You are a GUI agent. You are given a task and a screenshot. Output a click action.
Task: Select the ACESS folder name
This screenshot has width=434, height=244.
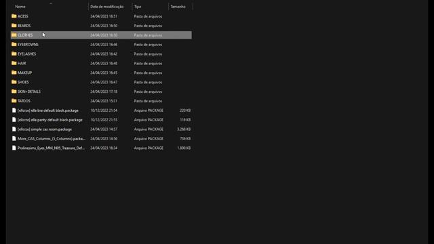[x=22, y=16]
